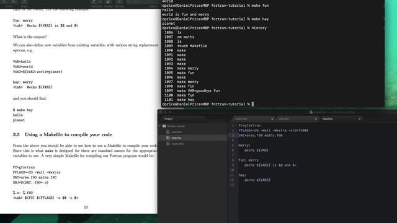
Task: Click '@echo ${VAR2} is $@ and $<' editor line
Action: point(270,165)
